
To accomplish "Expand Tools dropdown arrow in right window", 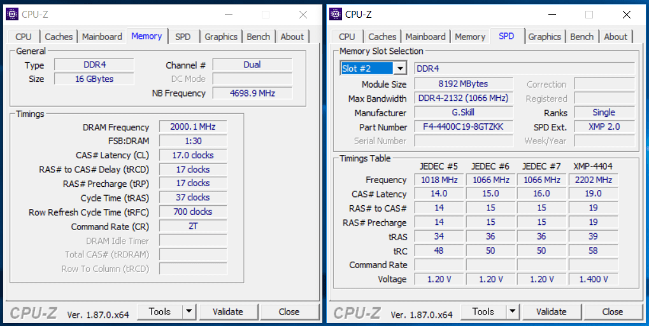I will 513,311.
